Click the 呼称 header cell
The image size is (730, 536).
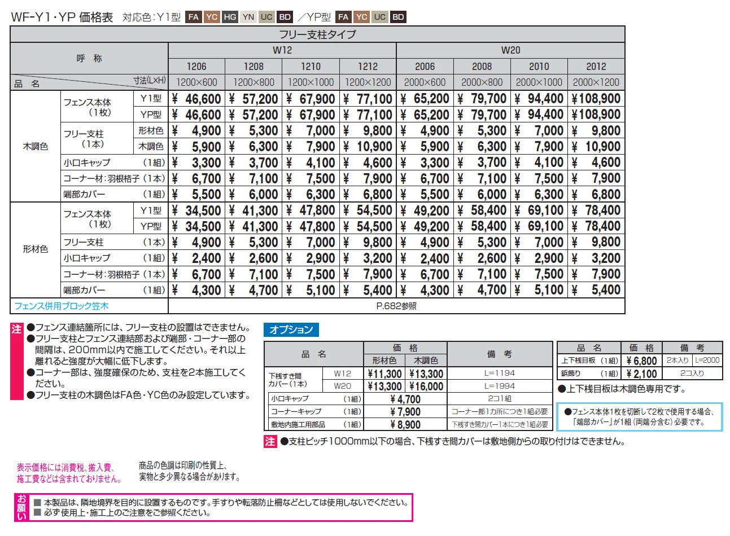pyautogui.click(x=89, y=58)
